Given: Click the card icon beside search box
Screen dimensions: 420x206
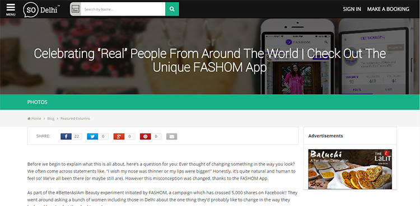Looking at the screenshot, I should click(75, 9).
